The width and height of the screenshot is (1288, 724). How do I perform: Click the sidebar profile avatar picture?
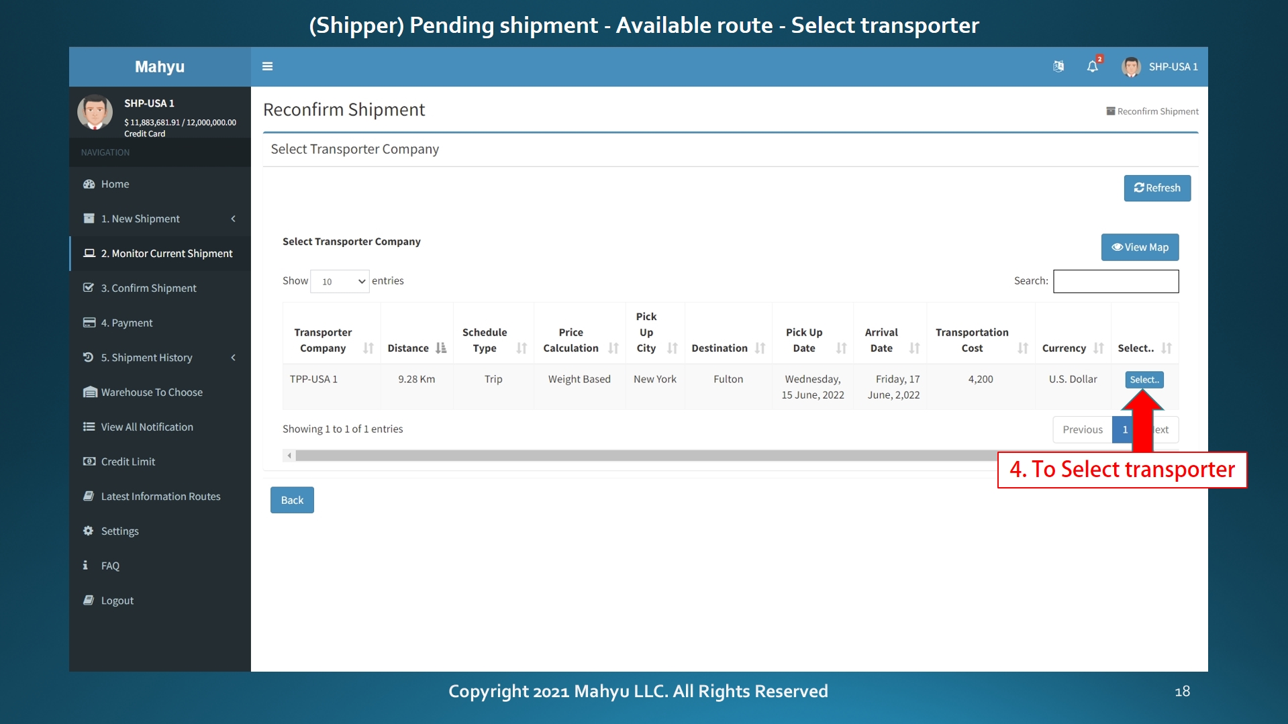tap(95, 112)
